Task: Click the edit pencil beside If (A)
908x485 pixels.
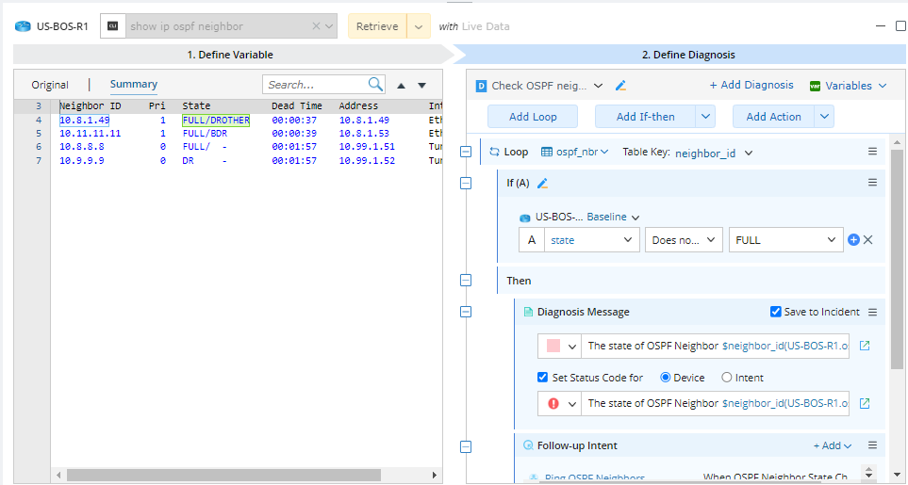Action: click(542, 183)
